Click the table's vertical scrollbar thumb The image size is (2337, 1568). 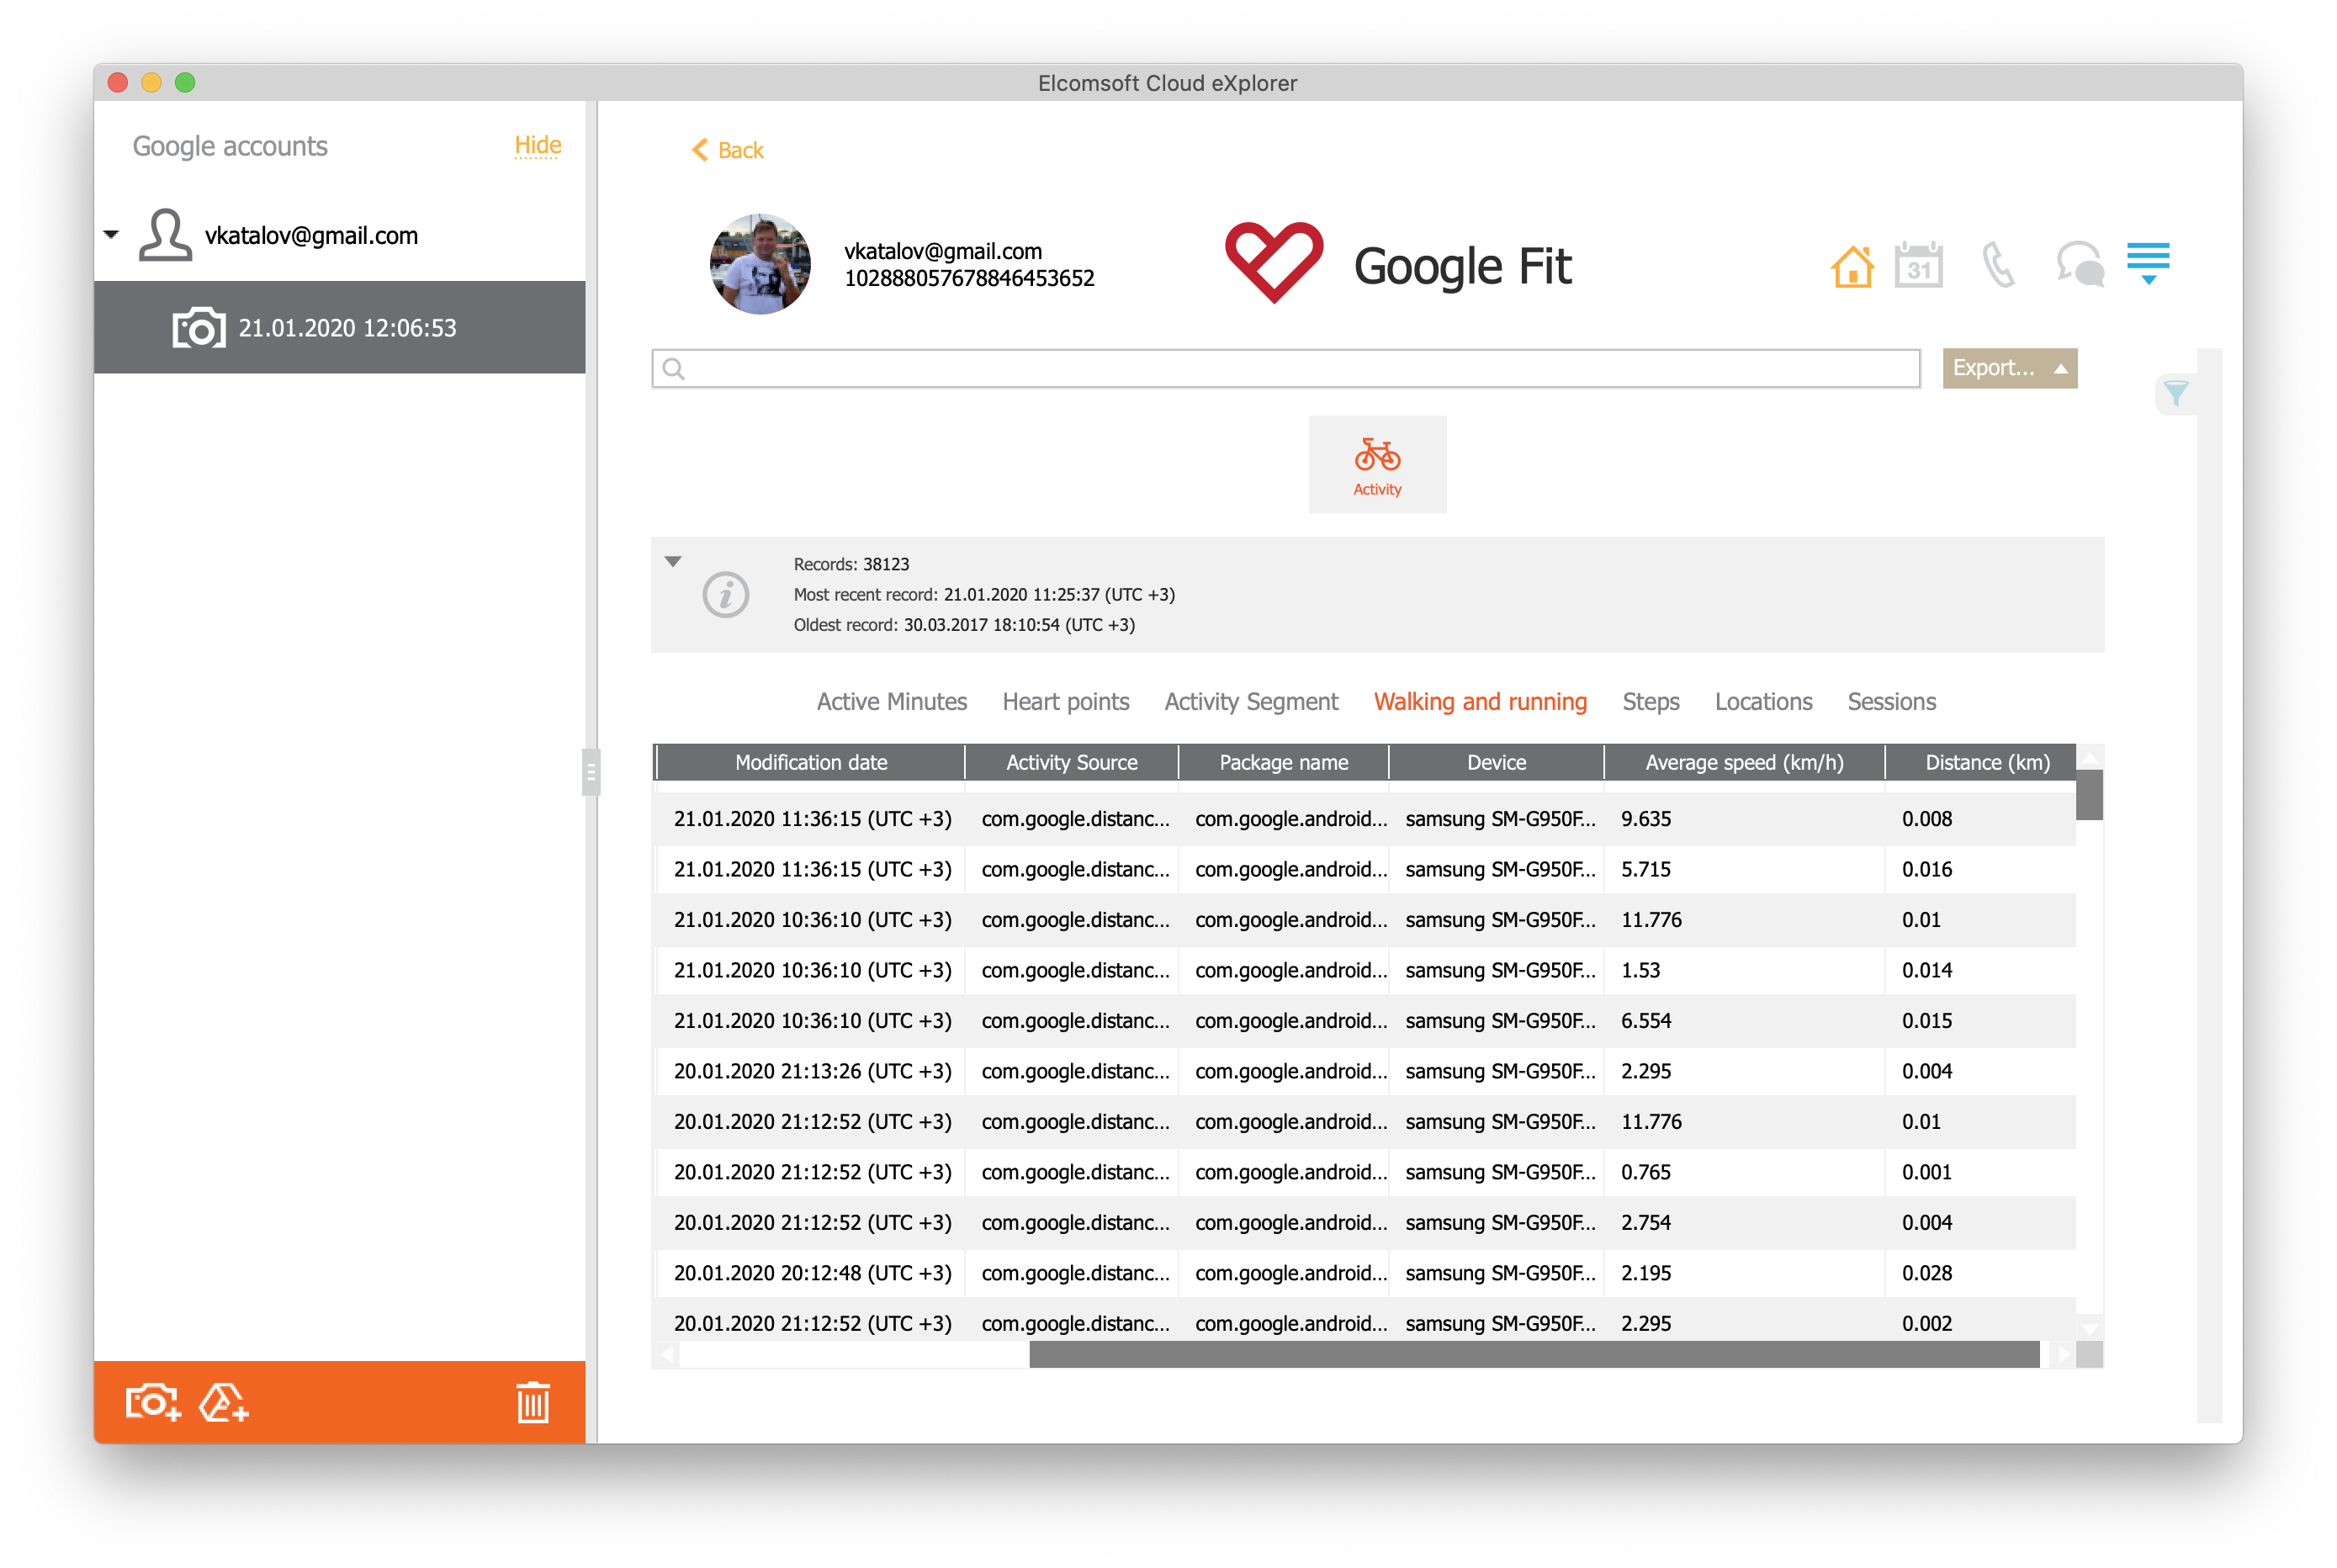[x=2089, y=795]
